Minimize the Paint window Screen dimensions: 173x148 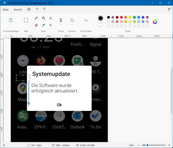(152, 3)
